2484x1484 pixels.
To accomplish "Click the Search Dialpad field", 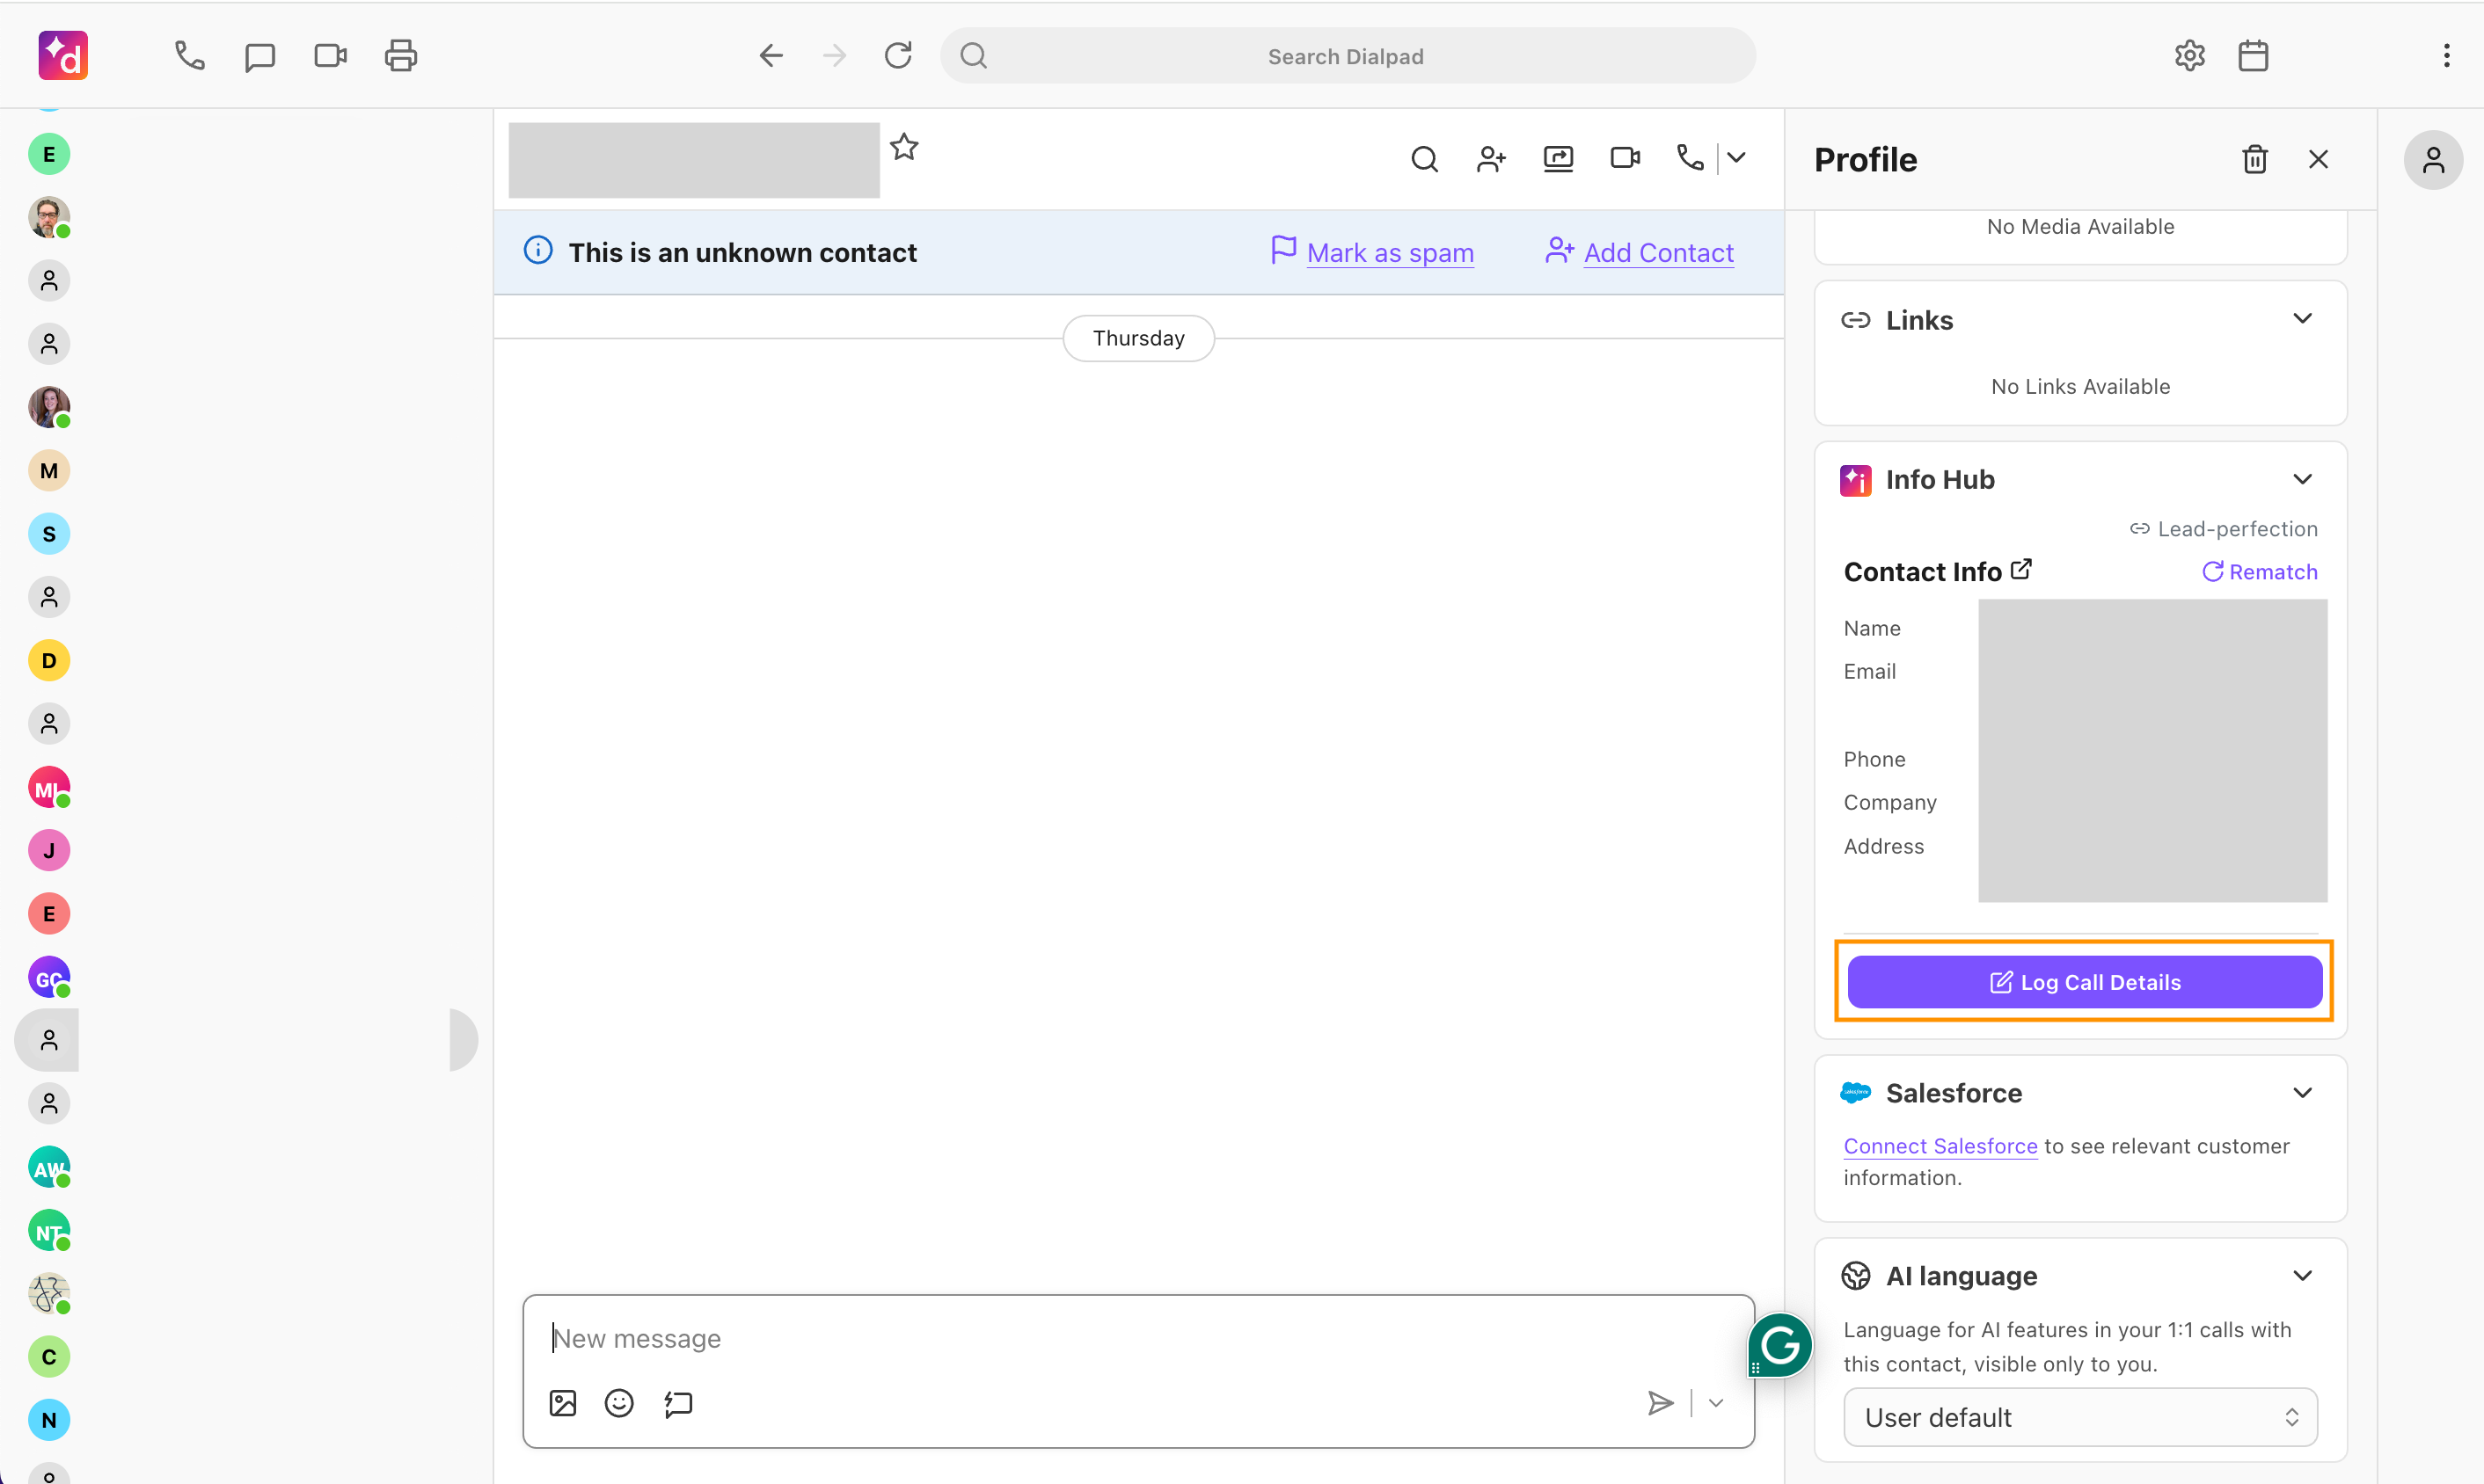I will (x=1348, y=56).
